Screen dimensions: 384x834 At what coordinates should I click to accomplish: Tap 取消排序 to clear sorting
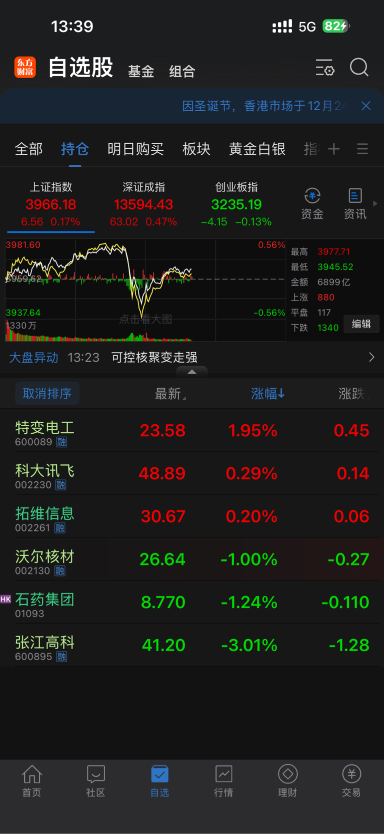click(47, 394)
